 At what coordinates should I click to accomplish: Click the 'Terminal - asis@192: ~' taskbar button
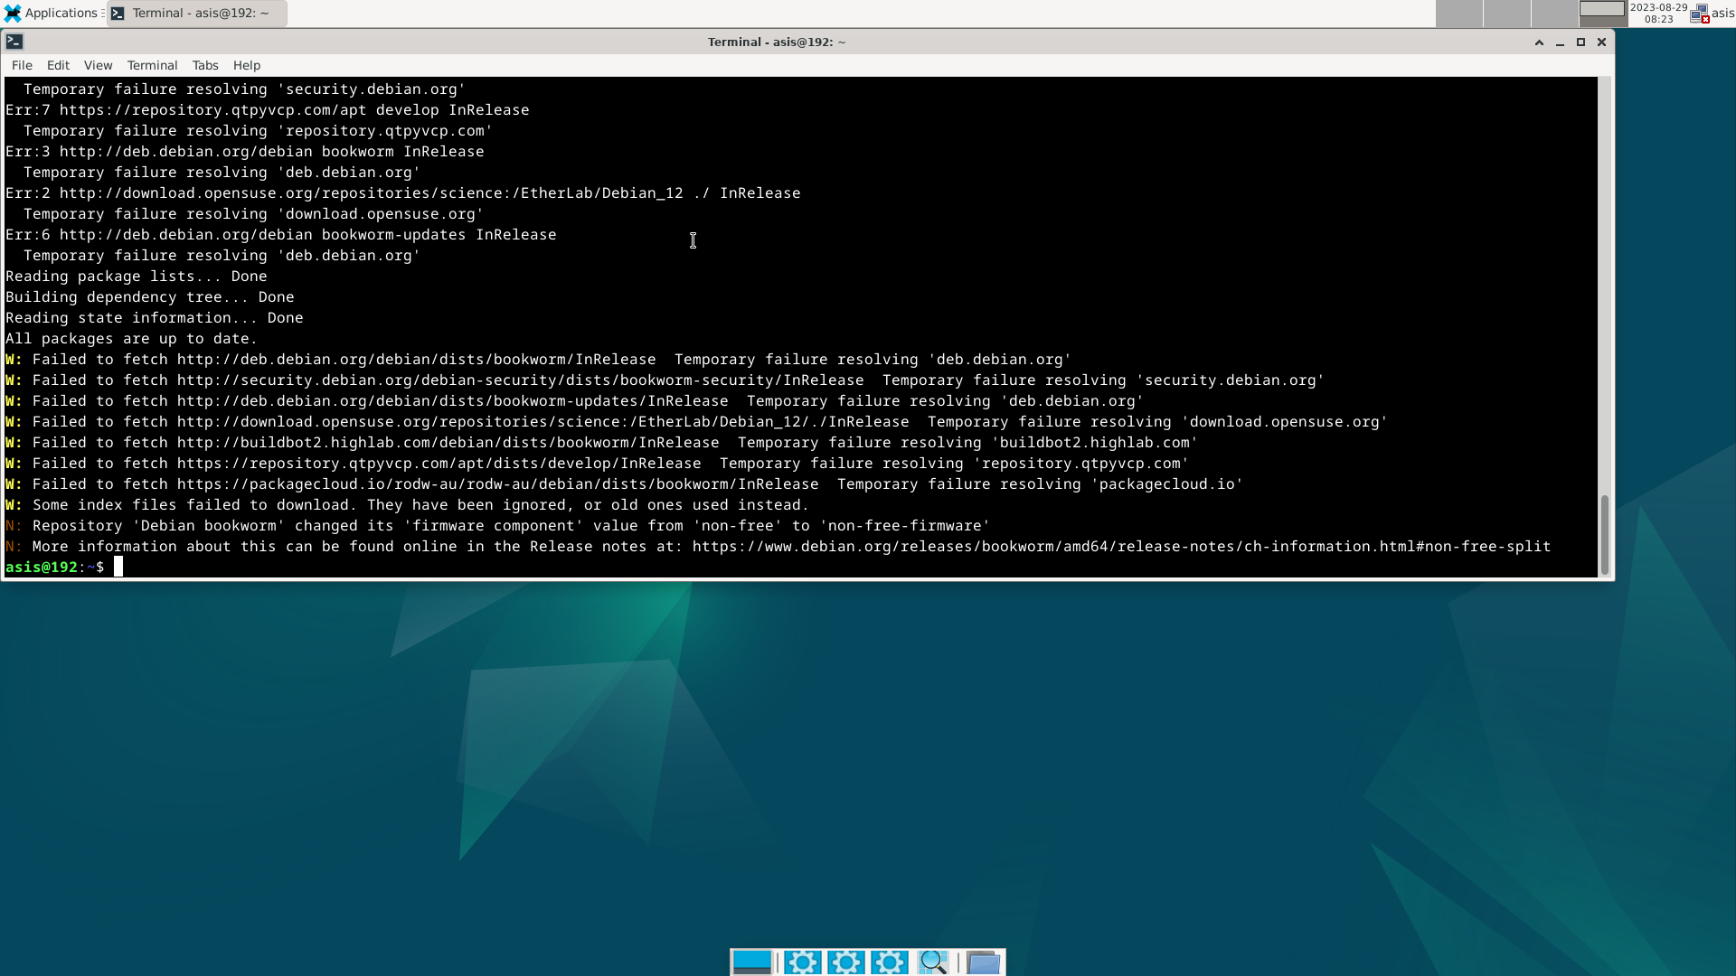click(197, 14)
